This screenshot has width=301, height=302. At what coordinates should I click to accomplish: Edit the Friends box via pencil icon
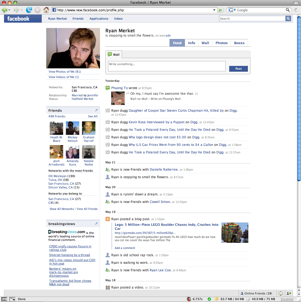tap(96, 110)
